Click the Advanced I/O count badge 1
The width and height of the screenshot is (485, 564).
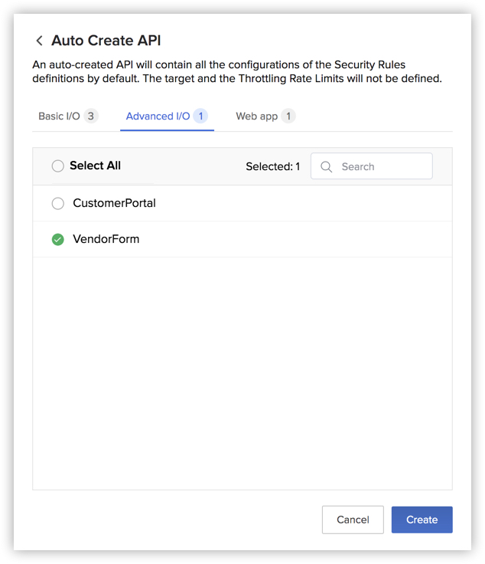click(x=200, y=116)
